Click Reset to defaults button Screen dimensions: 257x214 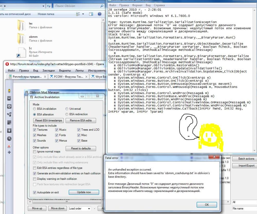[x=81, y=148]
